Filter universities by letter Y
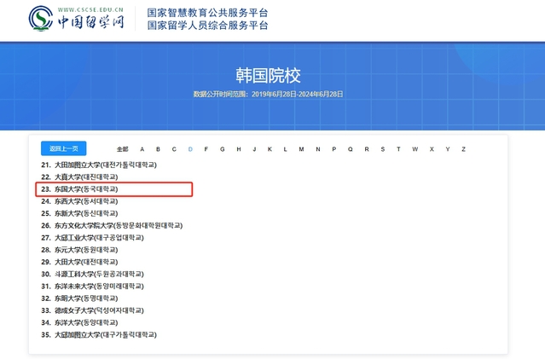The width and height of the screenshot is (545, 359). [448, 149]
